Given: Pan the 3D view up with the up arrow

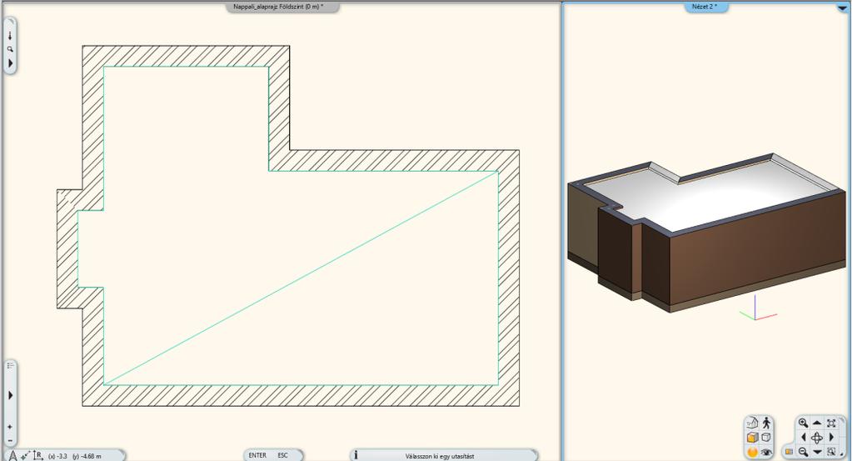Looking at the screenshot, I should [817, 423].
